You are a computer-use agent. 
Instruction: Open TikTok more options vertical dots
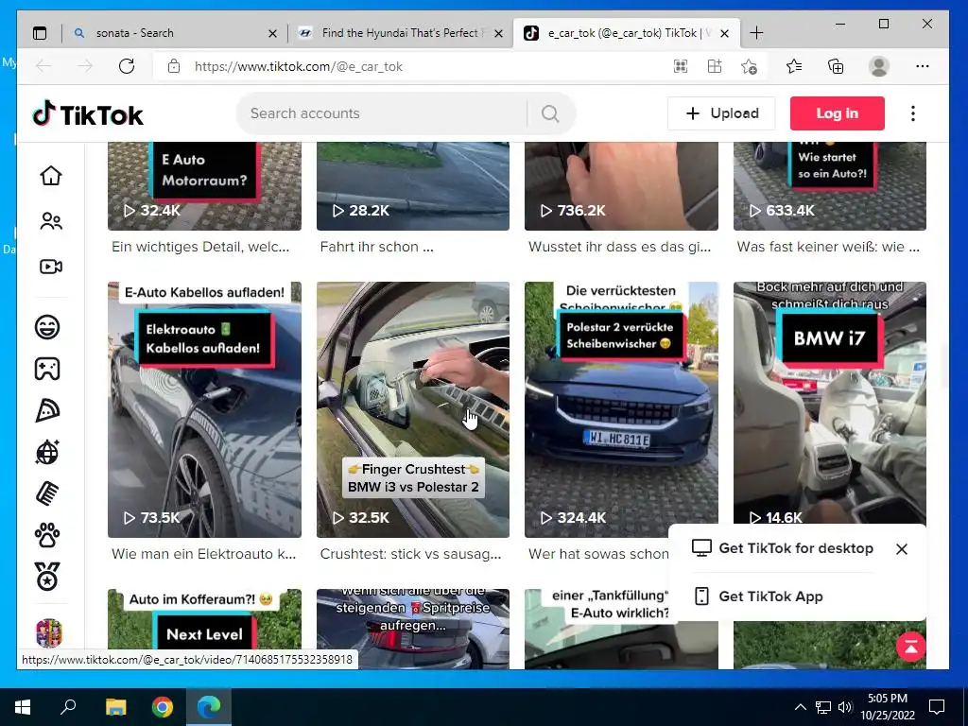tap(913, 113)
